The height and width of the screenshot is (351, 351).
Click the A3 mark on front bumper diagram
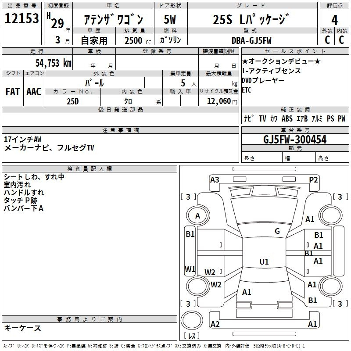[215, 179]
